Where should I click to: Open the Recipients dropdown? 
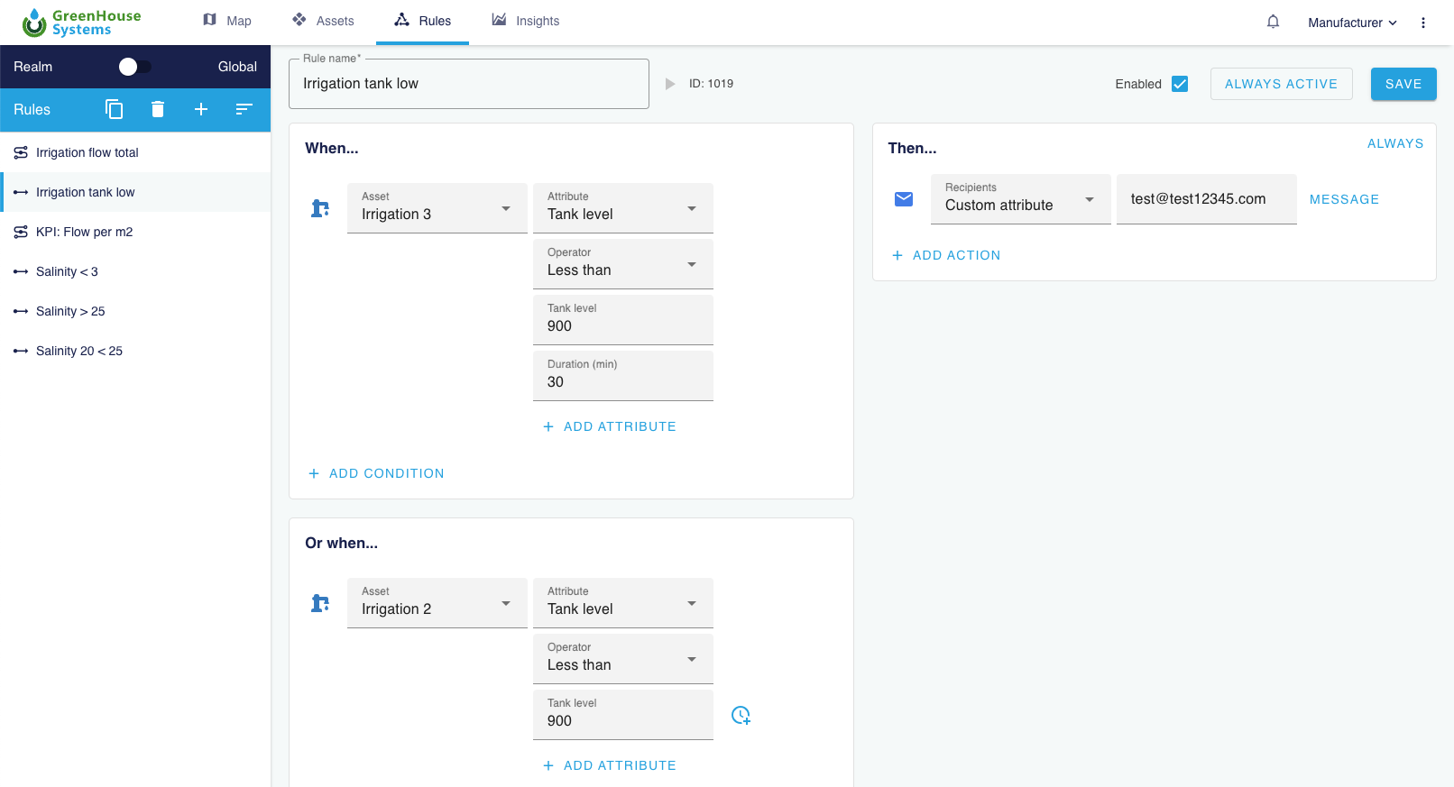[1020, 199]
